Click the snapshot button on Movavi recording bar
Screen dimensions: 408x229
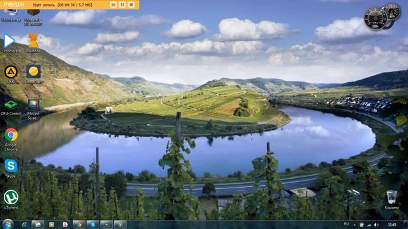click(x=113, y=4)
